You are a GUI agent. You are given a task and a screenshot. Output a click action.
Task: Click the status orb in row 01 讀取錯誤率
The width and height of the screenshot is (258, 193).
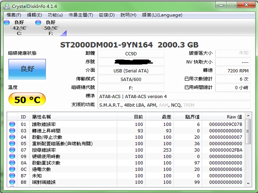[12, 124]
